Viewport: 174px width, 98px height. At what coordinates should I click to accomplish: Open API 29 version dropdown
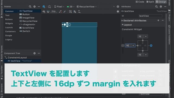click(70, 7)
